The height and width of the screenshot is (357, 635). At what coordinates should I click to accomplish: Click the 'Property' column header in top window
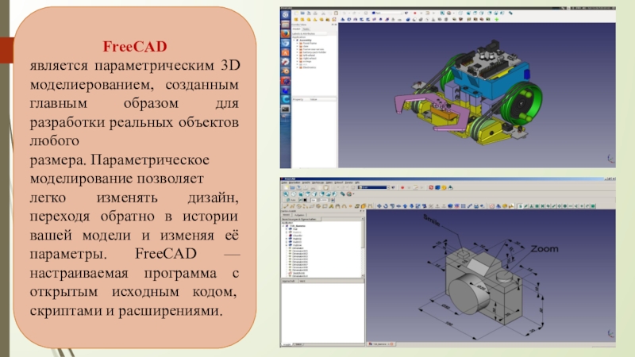298,99
